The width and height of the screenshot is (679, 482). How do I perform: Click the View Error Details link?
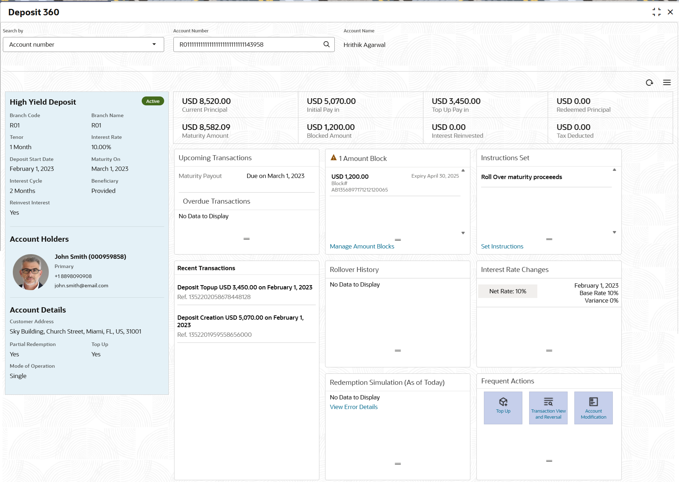pos(354,407)
